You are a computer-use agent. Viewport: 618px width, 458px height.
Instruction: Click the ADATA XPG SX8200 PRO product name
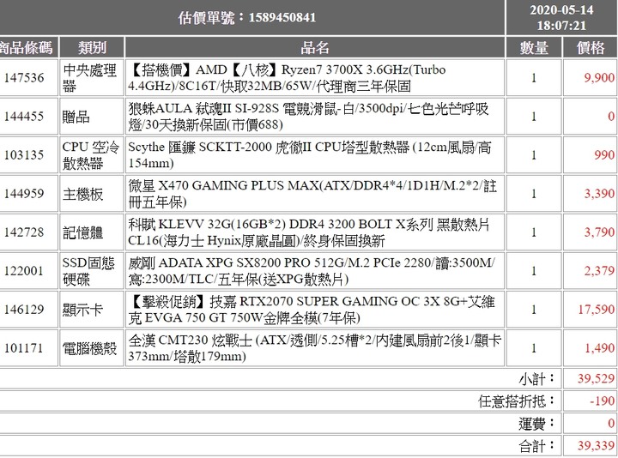(x=312, y=270)
